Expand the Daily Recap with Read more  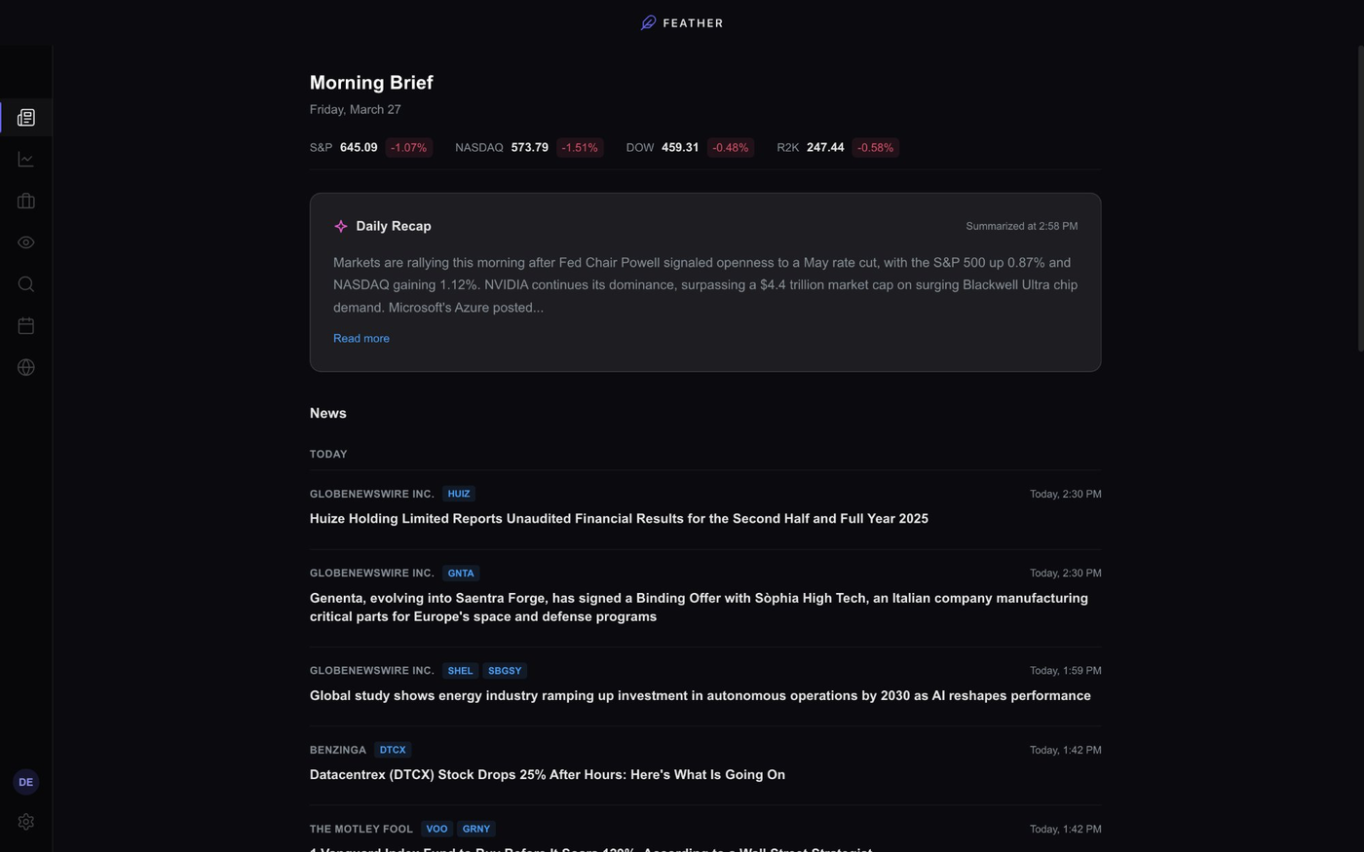360,338
